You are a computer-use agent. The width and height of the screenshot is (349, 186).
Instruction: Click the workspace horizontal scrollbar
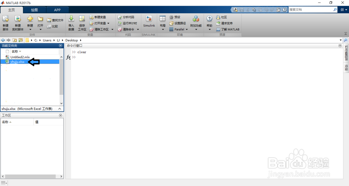pos(30,177)
